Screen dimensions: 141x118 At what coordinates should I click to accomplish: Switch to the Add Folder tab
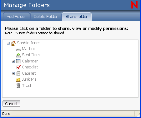pyautogui.click(x=17, y=17)
